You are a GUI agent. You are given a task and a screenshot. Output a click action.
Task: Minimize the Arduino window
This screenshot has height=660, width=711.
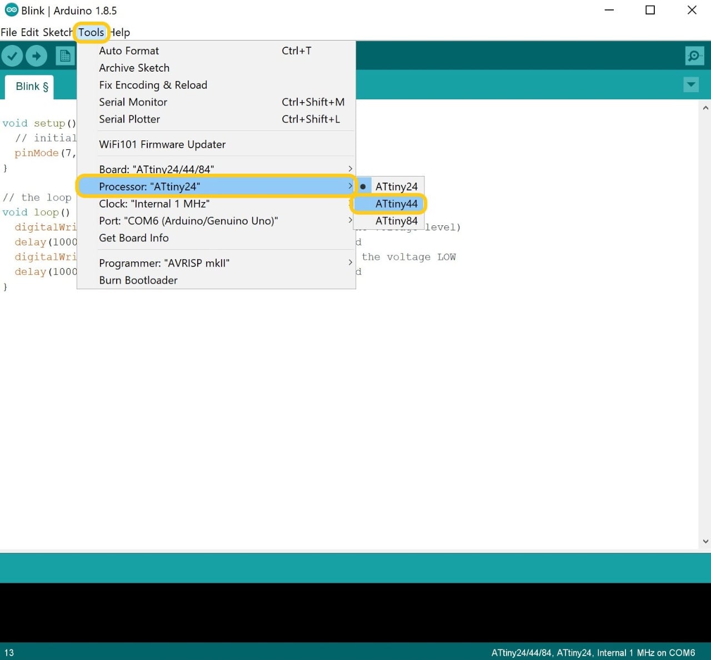coord(609,10)
